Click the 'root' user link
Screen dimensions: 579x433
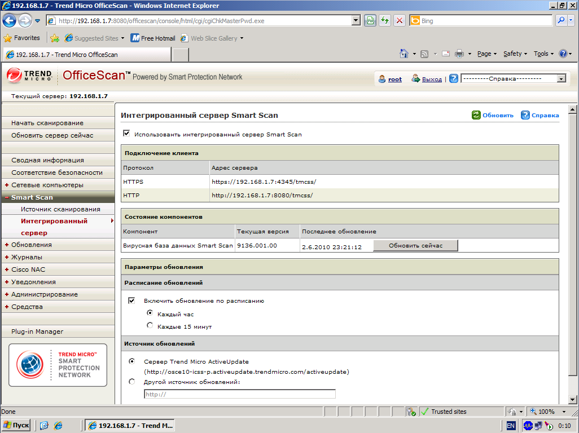tap(394, 79)
